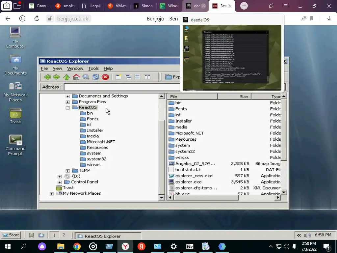Viewport: 337px width, 253px height.
Task: Reload the page with the browser refresh icon
Action: pyautogui.click(x=37, y=18)
